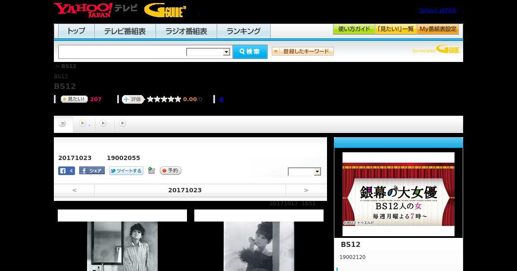Click the 19002120 time text

point(352,257)
